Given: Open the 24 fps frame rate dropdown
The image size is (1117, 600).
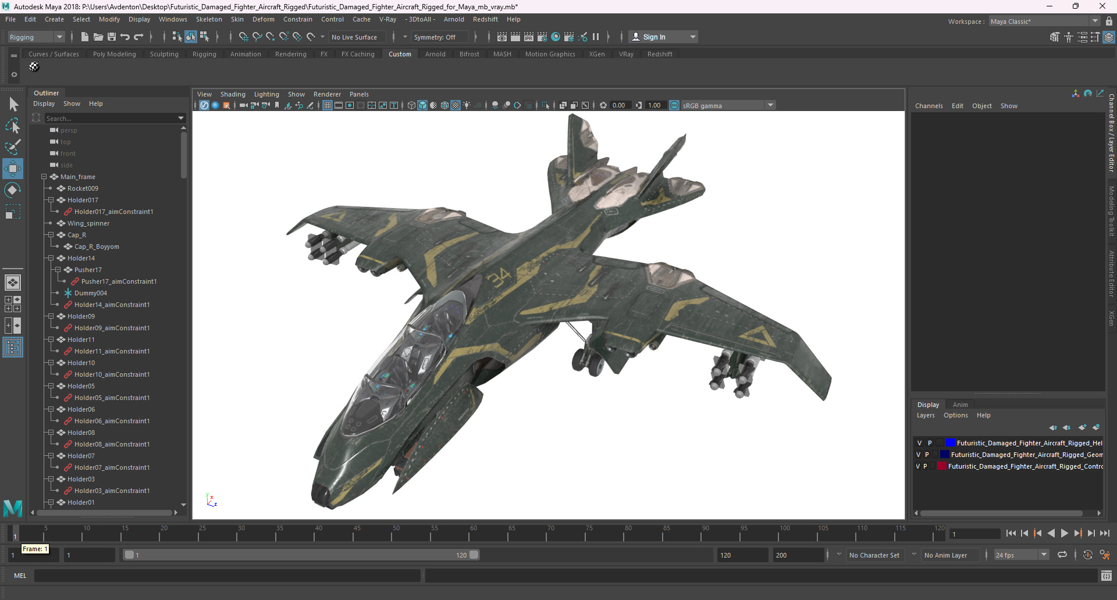Looking at the screenshot, I should pos(1044,555).
